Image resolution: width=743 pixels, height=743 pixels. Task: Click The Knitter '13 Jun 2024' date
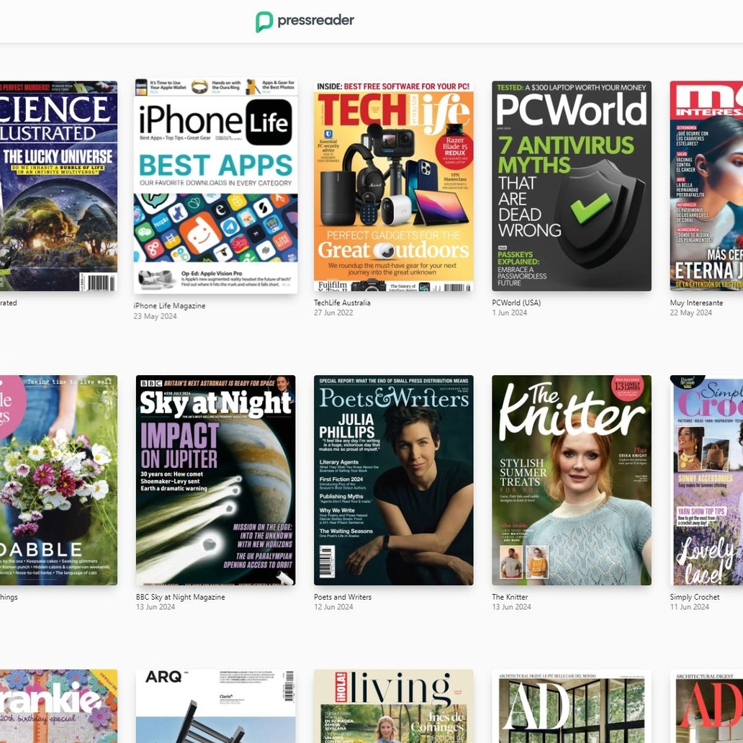pyautogui.click(x=511, y=607)
